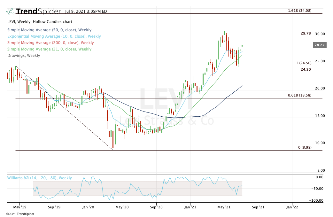The image size is (333, 217).
Task: Click 'LEVI, Weekly, Hollow Candles chart' title
Action: pos(40,22)
